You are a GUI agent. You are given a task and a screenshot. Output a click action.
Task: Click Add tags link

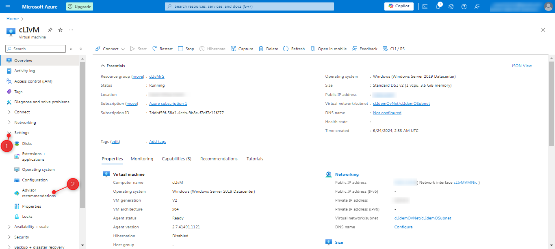tap(158, 142)
